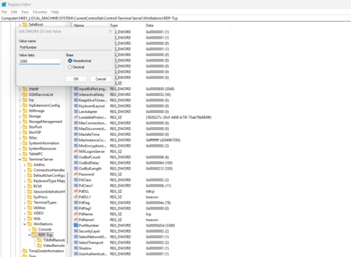Expand the AddIns tree node
The width and height of the screenshot is (351, 257).
click(24, 165)
